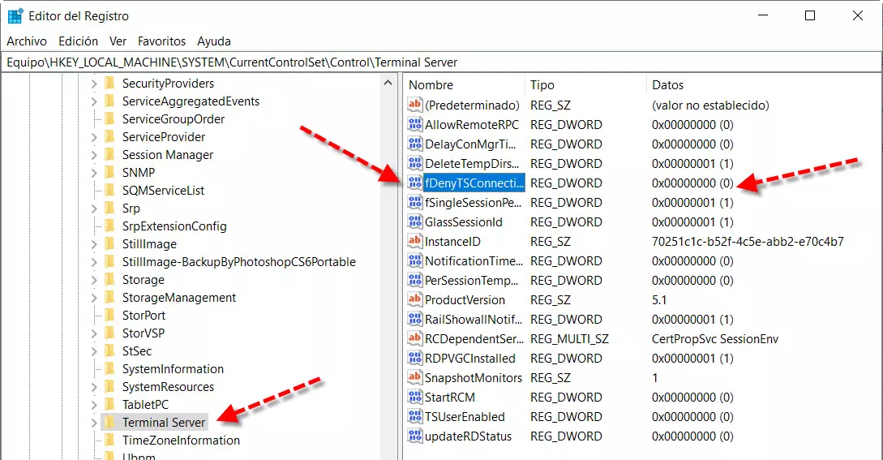Select the SystemInformation key
This screenshot has height=460, width=883.
point(173,368)
